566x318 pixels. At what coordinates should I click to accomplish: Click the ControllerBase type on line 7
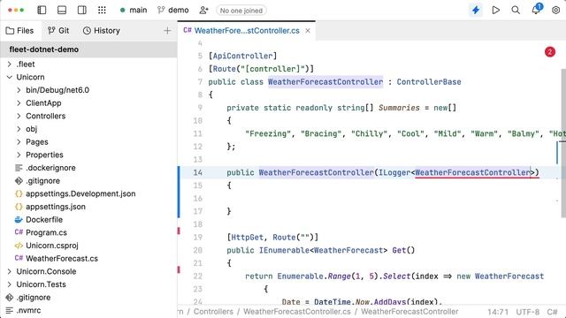429,82
